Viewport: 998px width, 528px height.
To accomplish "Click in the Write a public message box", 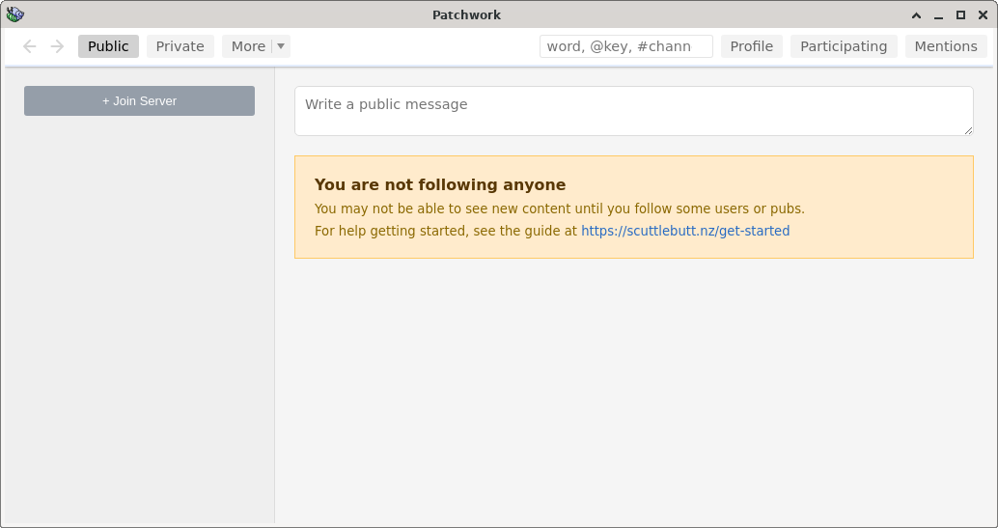I will (x=633, y=110).
